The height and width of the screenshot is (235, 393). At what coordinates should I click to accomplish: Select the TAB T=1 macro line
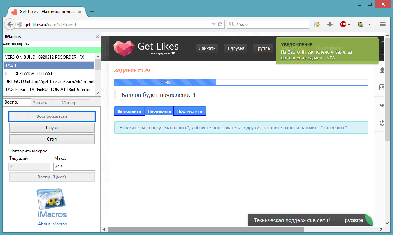pos(49,65)
